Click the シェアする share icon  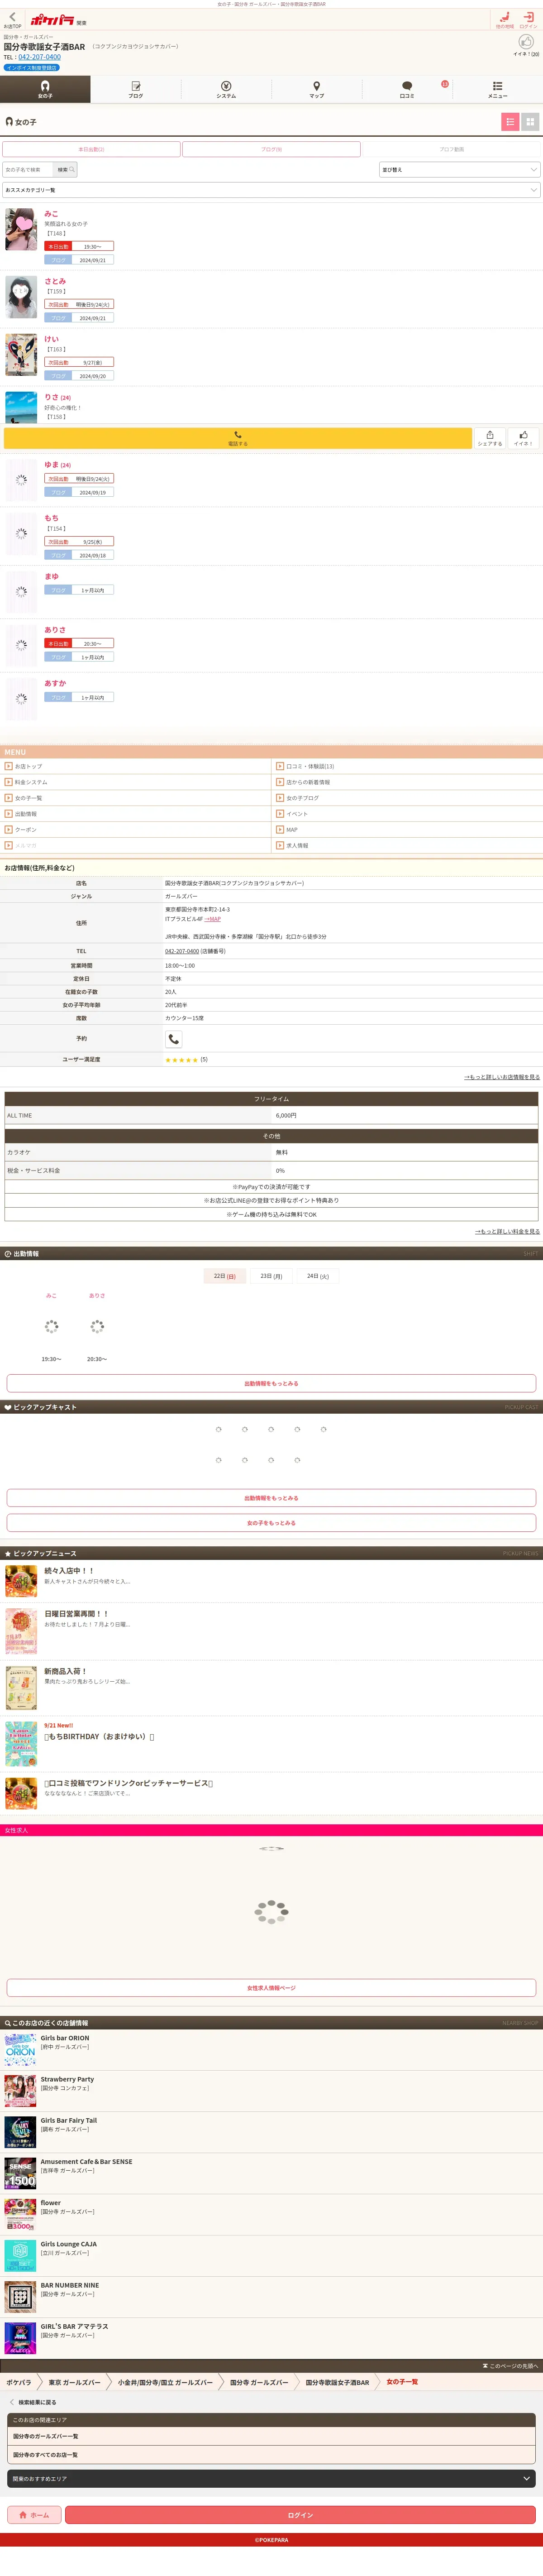(x=490, y=438)
